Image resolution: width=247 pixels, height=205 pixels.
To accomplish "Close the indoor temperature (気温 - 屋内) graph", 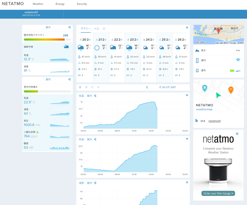I will click(x=187, y=139).
